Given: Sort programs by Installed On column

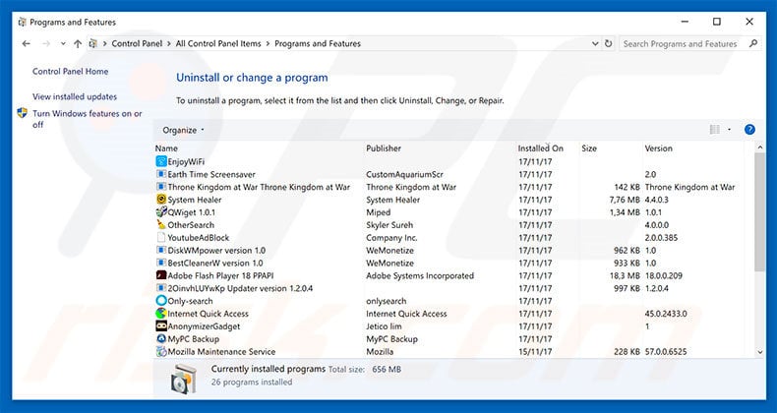Looking at the screenshot, I should coord(540,148).
